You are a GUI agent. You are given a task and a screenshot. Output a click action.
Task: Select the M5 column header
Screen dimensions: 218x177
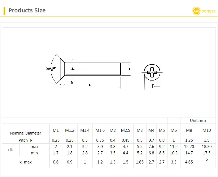click(162, 130)
